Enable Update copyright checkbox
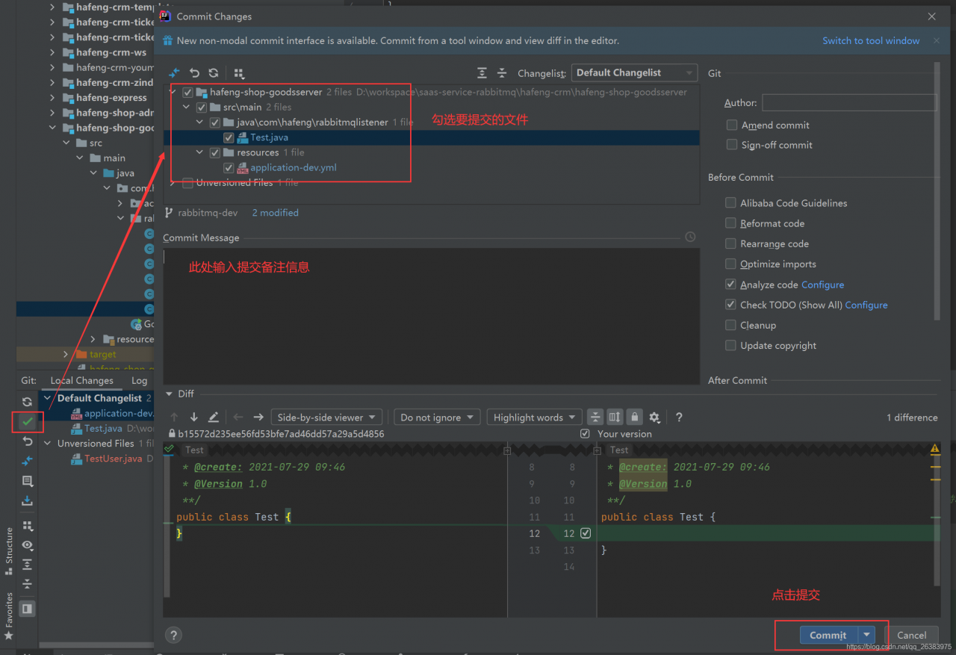The image size is (956, 655). pyautogui.click(x=730, y=345)
